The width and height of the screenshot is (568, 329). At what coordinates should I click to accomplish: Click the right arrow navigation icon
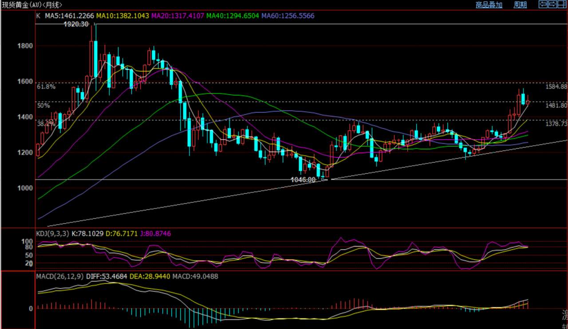click(553, 4)
